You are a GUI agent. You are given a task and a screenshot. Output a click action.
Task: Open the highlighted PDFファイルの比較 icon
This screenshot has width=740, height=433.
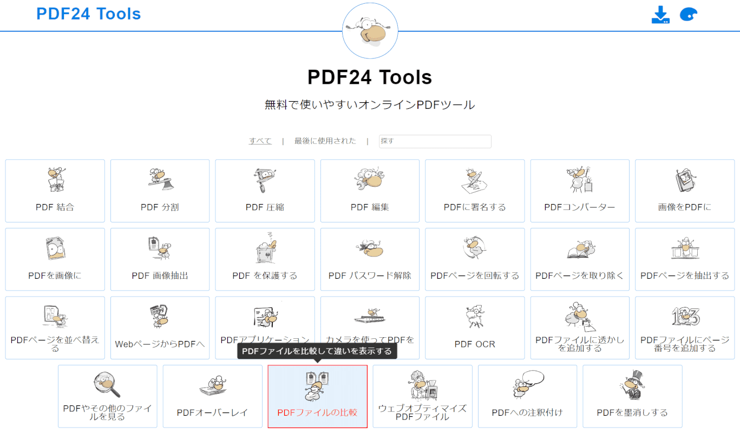coord(317,385)
